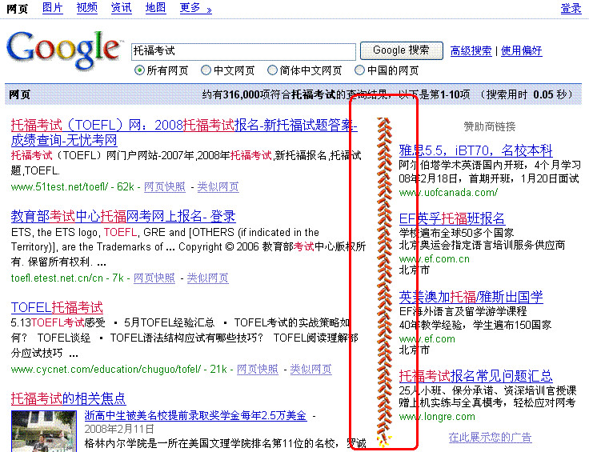The image size is (589, 452).
Task: Open 托福考试的相关焦点 heading link
Action: 68,398
